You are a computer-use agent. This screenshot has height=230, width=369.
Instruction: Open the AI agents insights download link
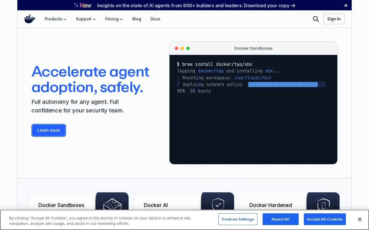point(196,5)
